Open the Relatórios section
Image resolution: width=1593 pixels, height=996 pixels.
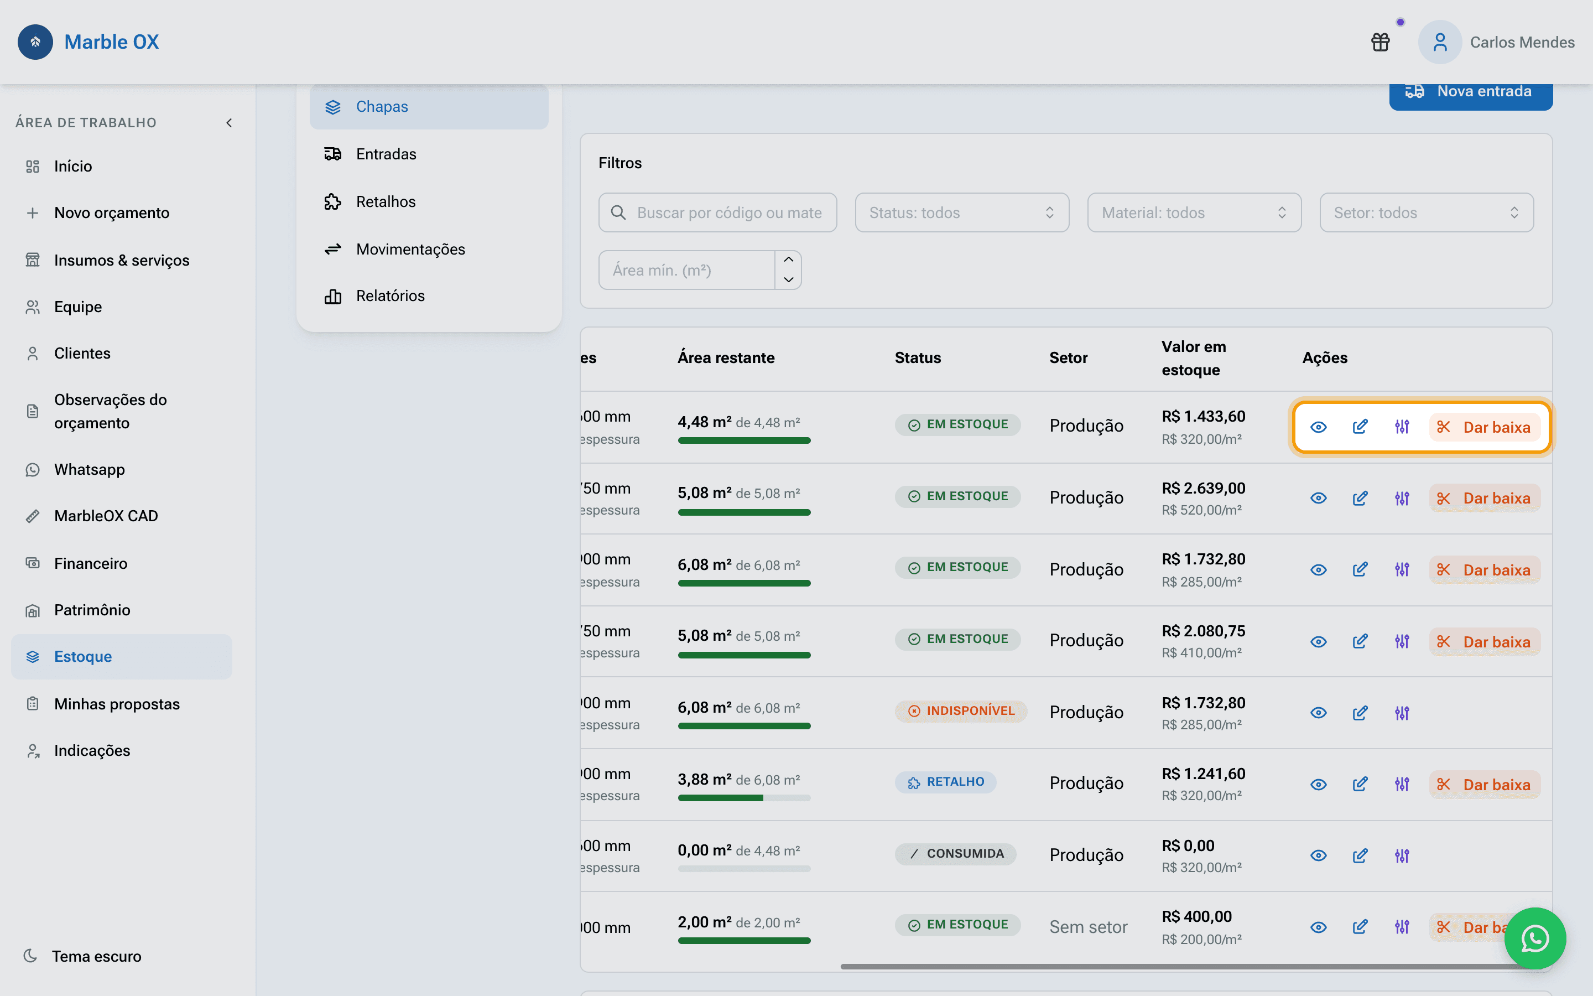[x=429, y=296]
